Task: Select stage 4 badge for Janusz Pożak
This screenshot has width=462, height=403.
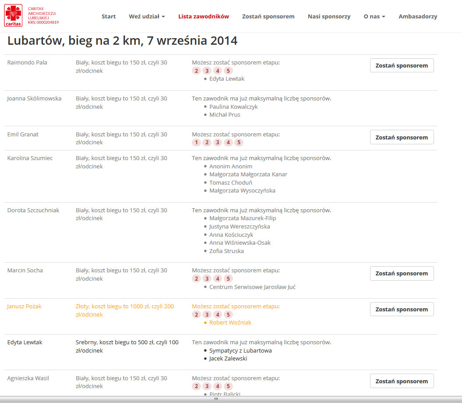Action: 218,314
